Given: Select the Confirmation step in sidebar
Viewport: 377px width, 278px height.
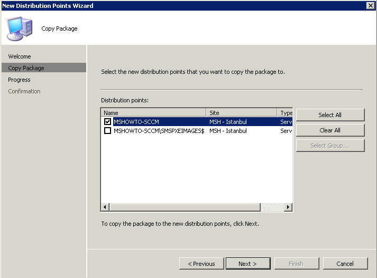Looking at the screenshot, I should coord(24,91).
